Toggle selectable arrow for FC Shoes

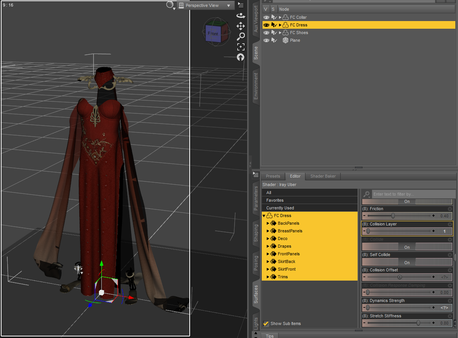click(274, 33)
